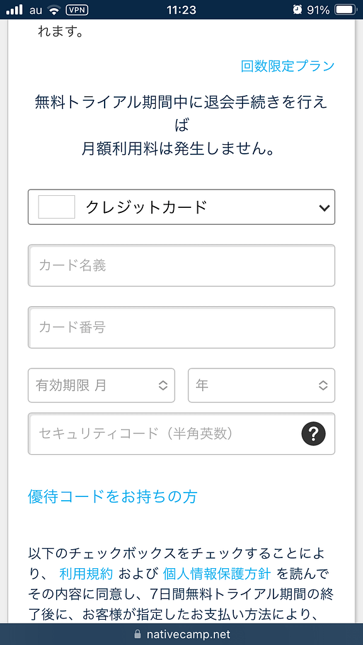Open the クレジットカード payment method dropdown

pyautogui.click(x=181, y=207)
